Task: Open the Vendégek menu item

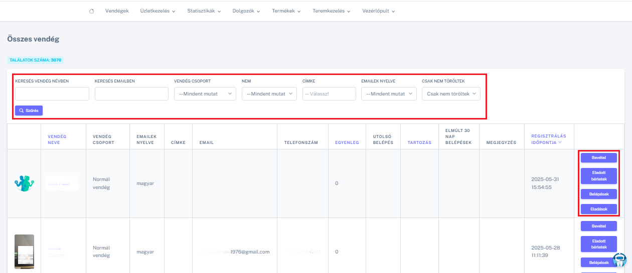Action: pyautogui.click(x=117, y=11)
